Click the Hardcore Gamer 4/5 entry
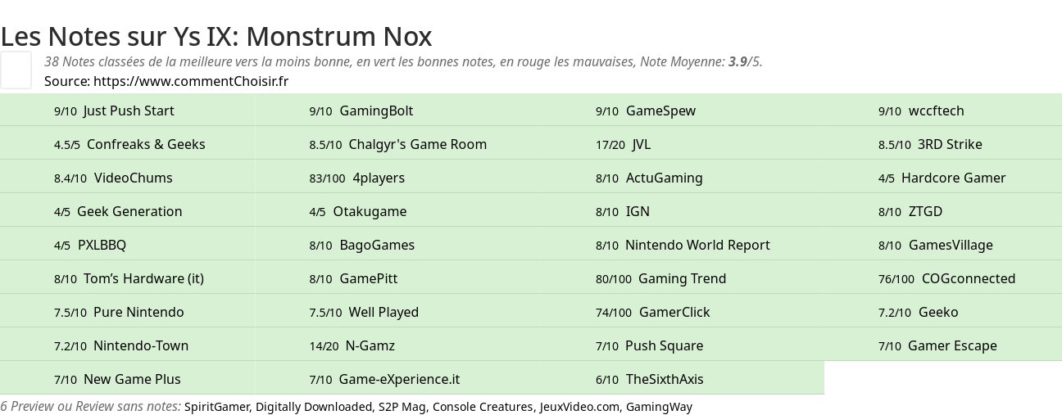This screenshot has height=415, width=1062. pos(953,178)
